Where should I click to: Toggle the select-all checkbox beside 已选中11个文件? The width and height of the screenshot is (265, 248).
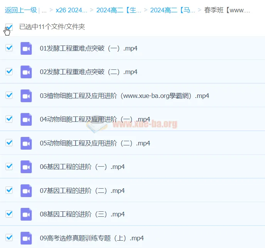(x=9, y=27)
